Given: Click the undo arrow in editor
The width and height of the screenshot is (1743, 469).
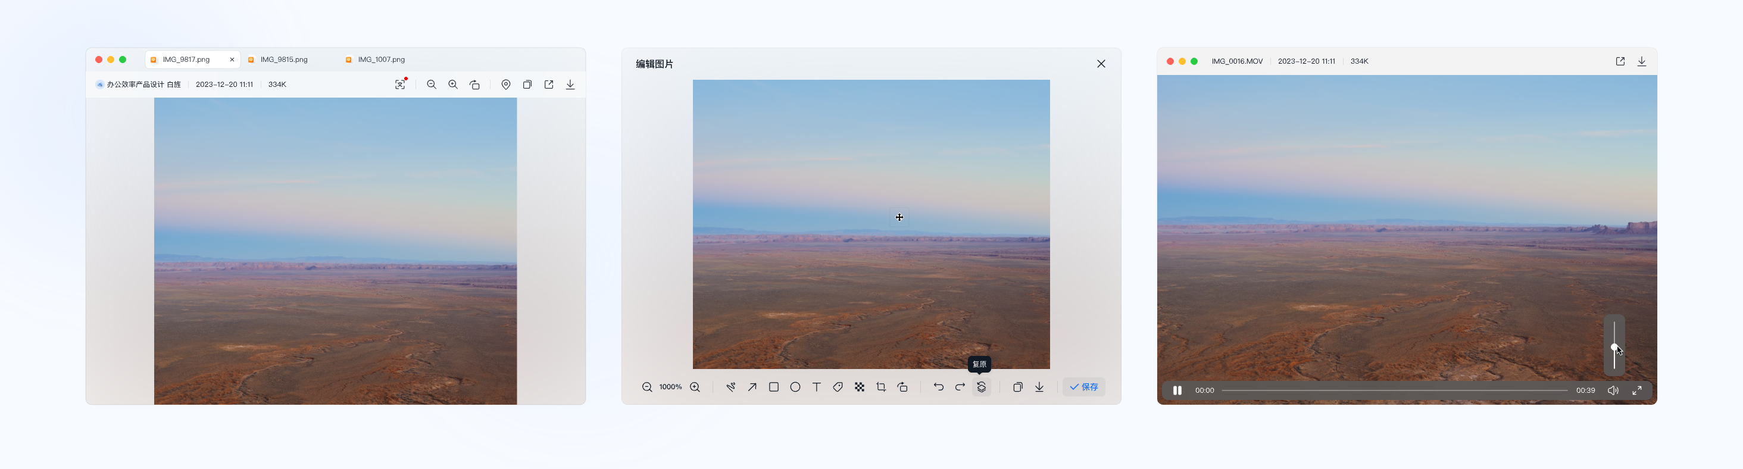Looking at the screenshot, I should (x=939, y=387).
